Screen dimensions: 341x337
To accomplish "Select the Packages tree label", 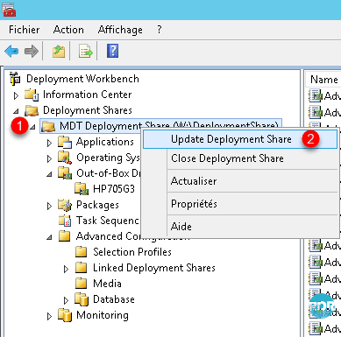I will pyautogui.click(x=97, y=205).
